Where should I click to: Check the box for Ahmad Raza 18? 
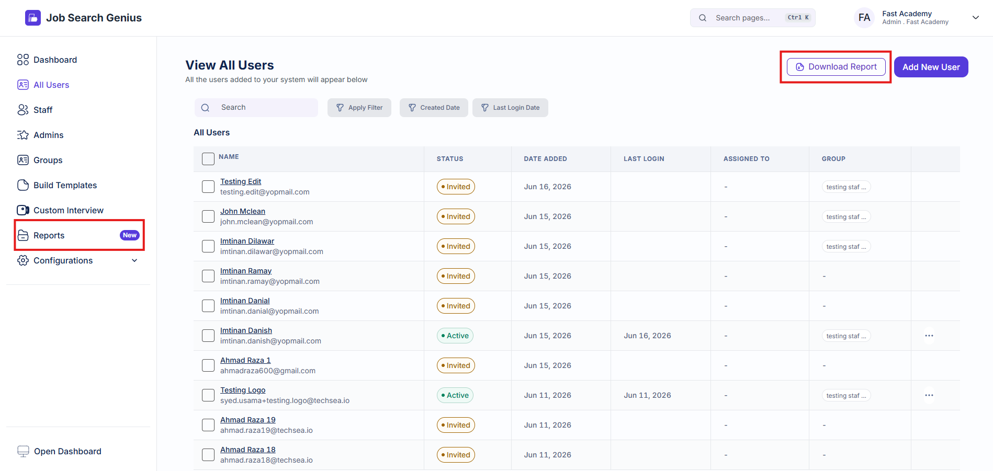click(208, 455)
